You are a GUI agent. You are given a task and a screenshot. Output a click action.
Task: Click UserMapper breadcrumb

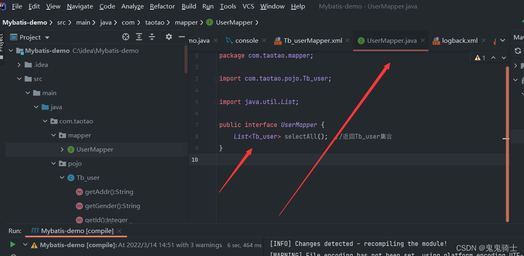230,23
